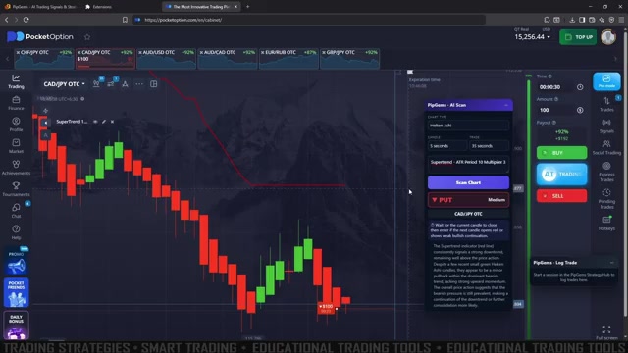Open Tournaments in left sidebar
Image resolution: width=628 pixels, height=353 pixels.
coord(16,189)
